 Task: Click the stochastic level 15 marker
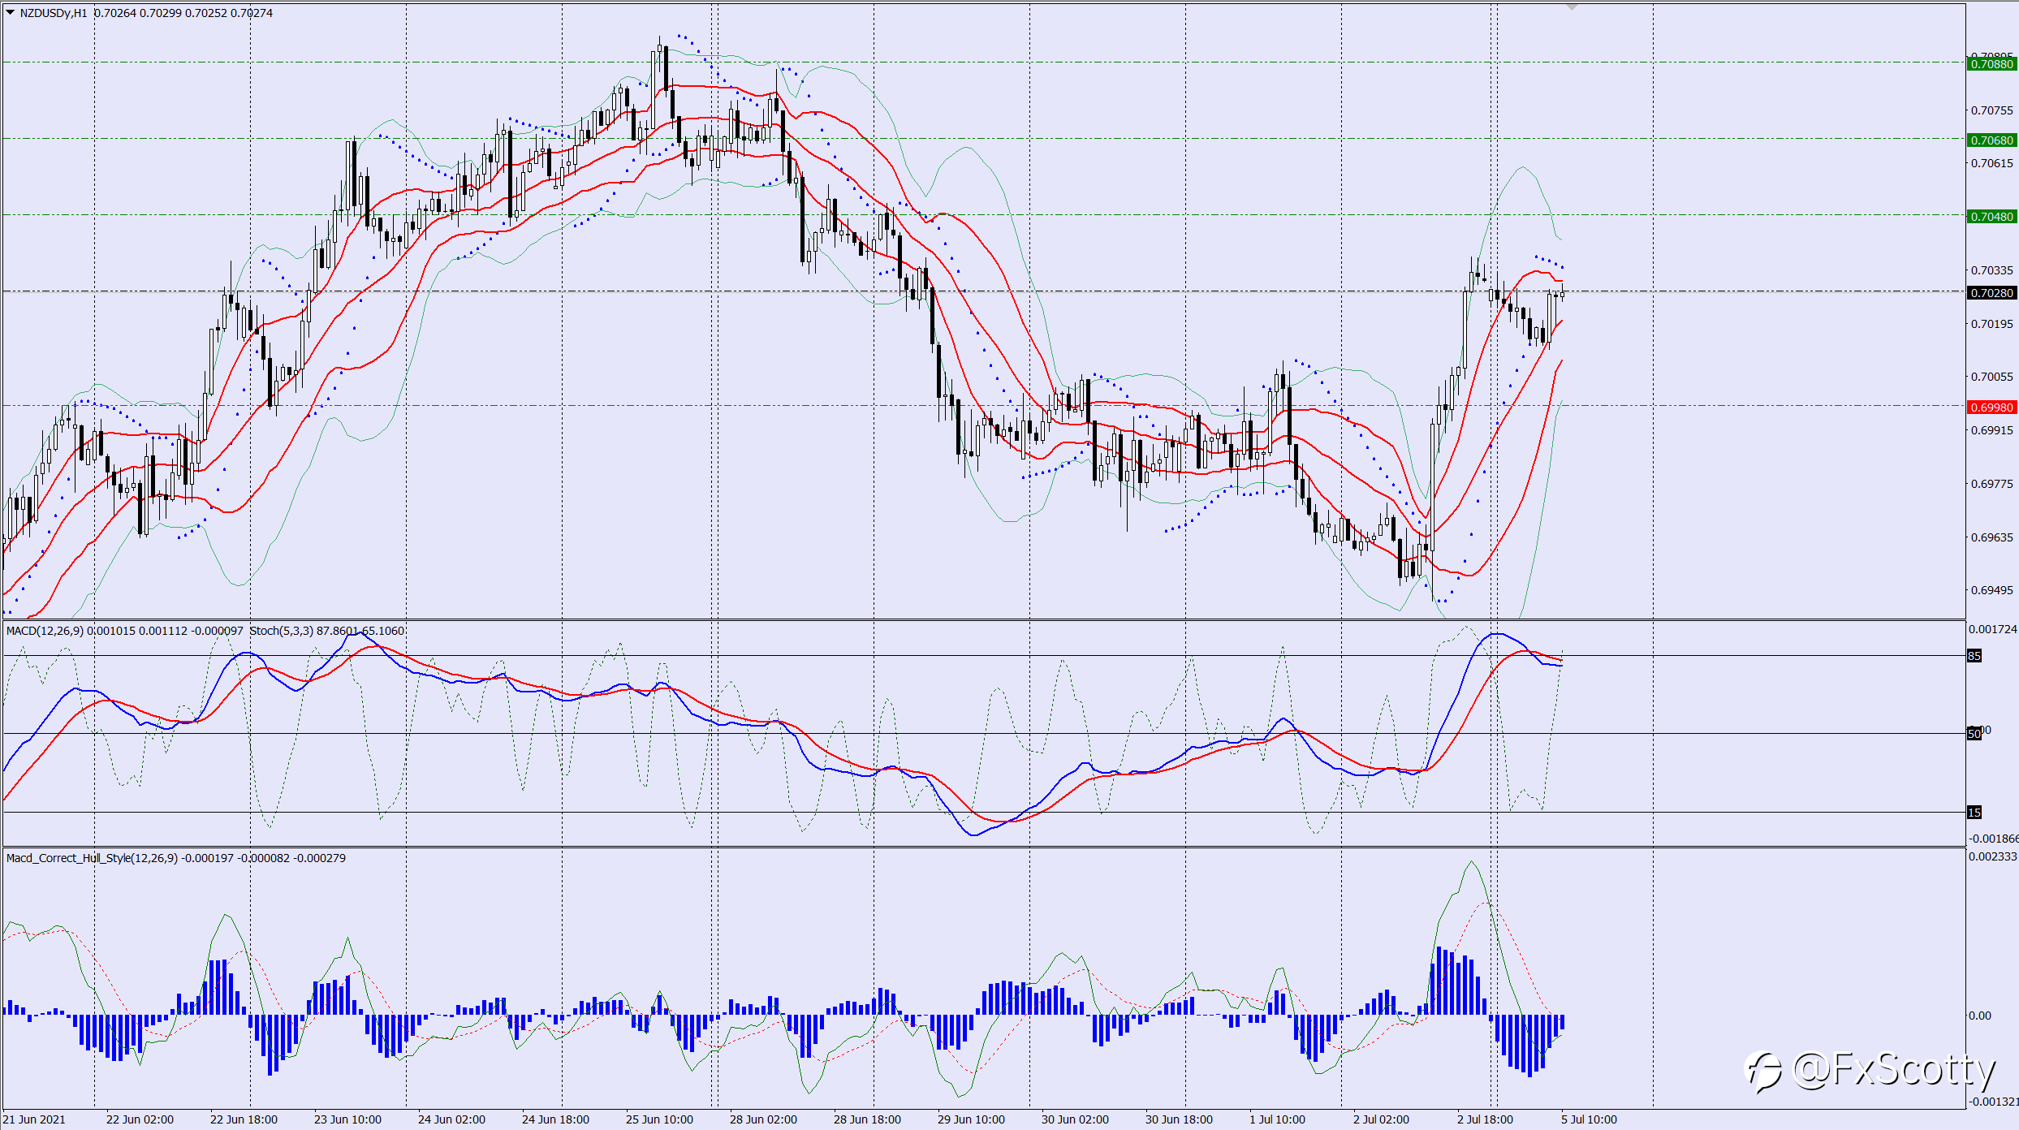click(1974, 813)
